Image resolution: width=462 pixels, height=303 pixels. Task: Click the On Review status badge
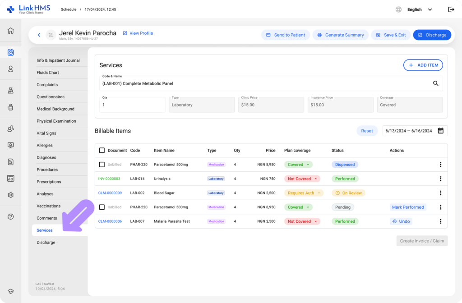[348, 193]
